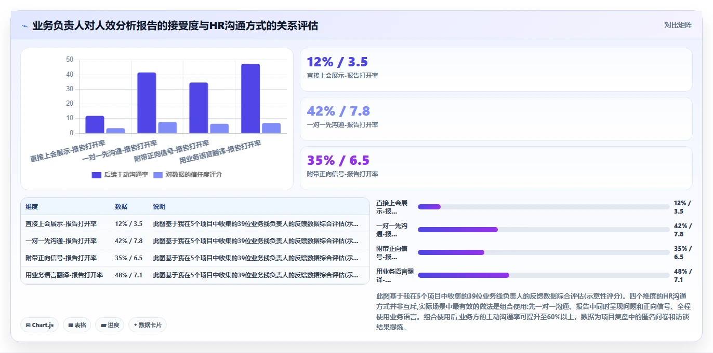This screenshot has height=353, width=713.
Task: Click the 用业务语言翻译 progress bar
Action: [x=544, y=275]
